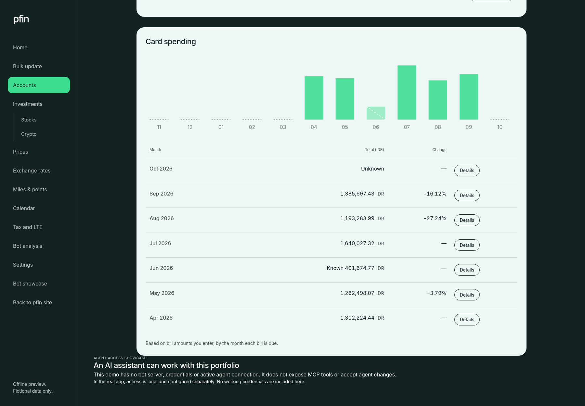This screenshot has width=585, height=406.
Task: Click the -3.79% change value
Action: [436, 293]
